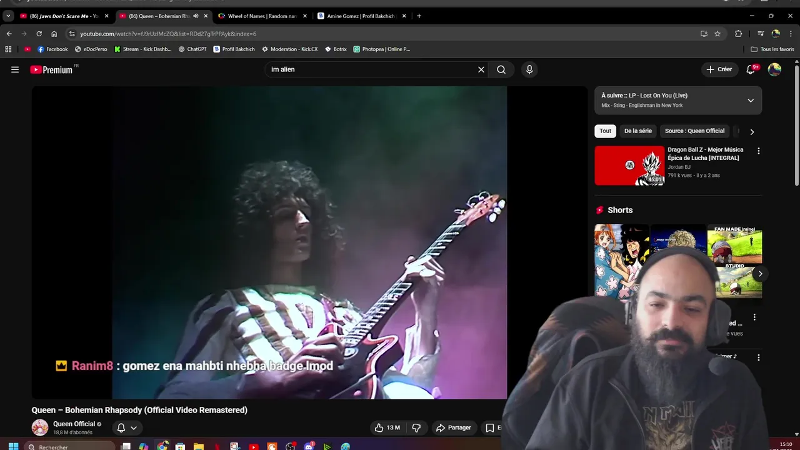Click the Partager share button
Screen dimensions: 800x450
453,427
